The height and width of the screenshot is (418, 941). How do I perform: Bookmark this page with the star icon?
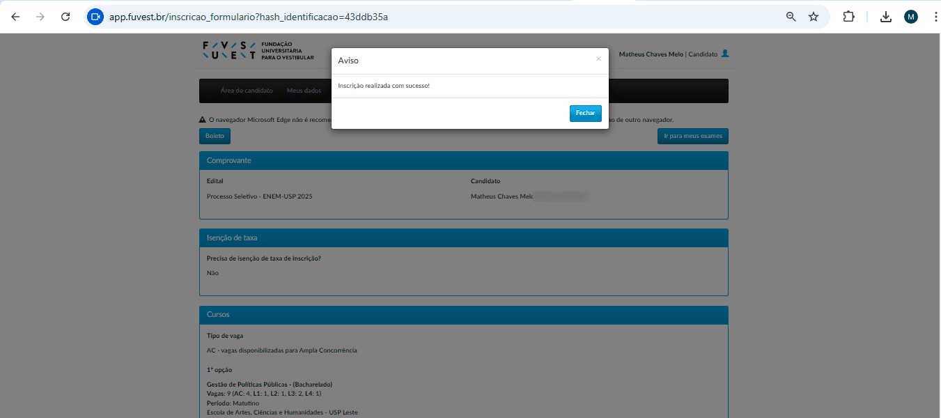click(814, 17)
